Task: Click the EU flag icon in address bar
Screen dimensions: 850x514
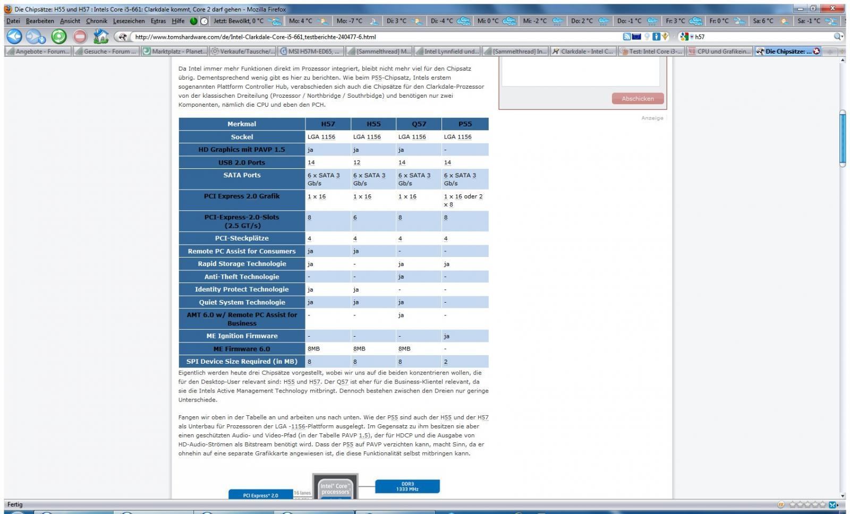Action: (x=636, y=37)
